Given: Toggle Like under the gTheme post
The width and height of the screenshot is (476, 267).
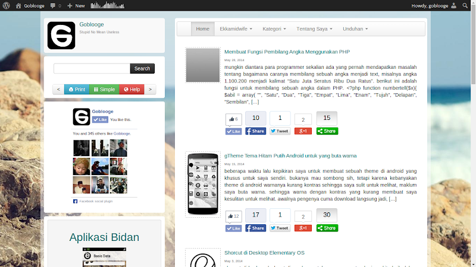Looking at the screenshot, I should click(233, 228).
